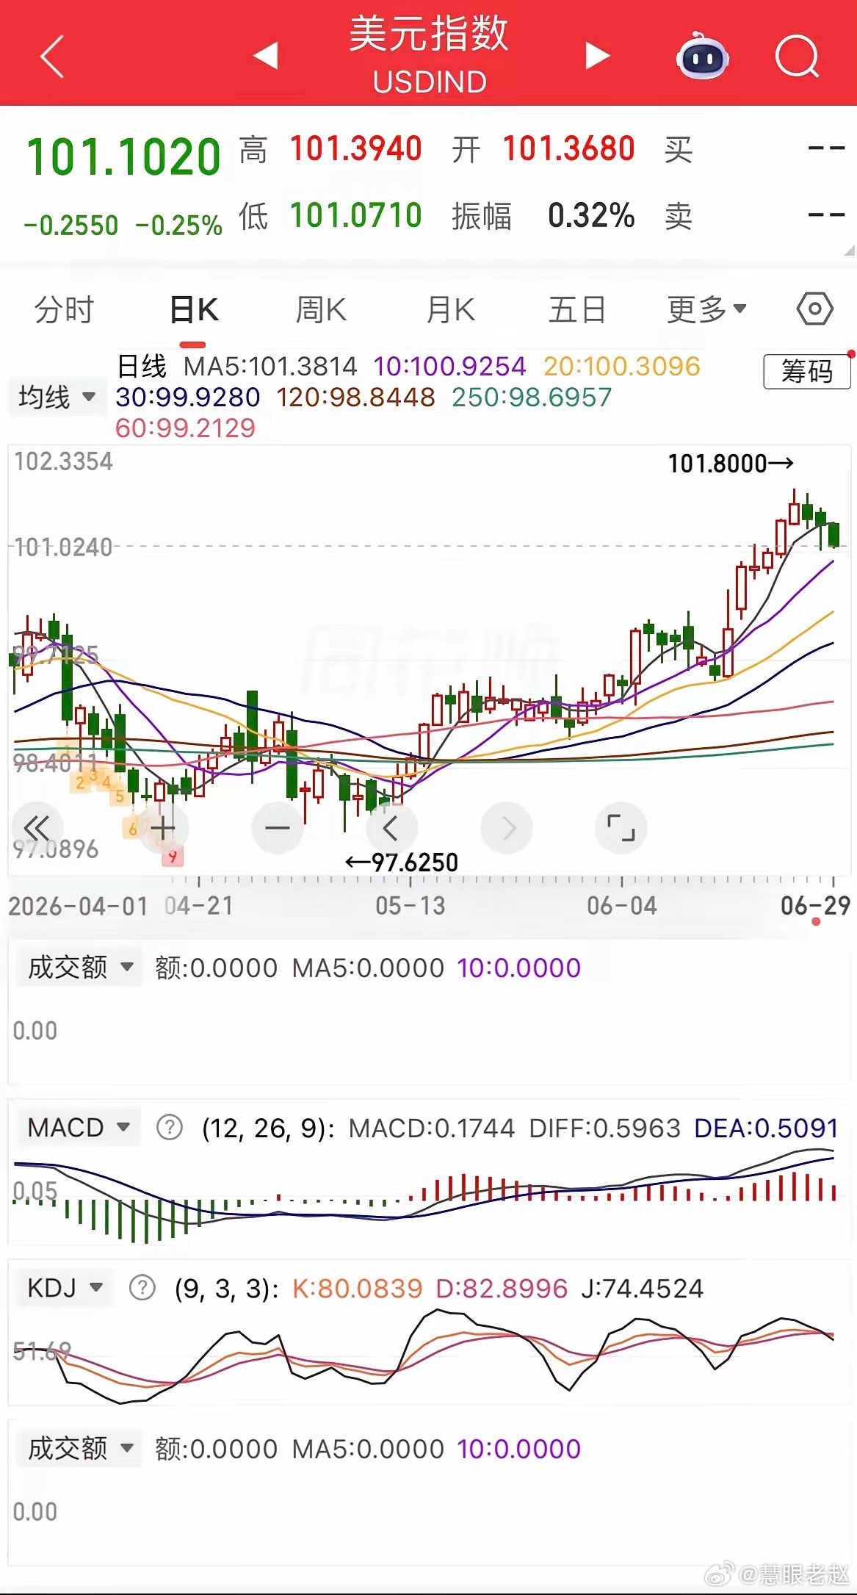Switch to 分时 tab
The width and height of the screenshot is (857, 1595).
click(x=65, y=309)
